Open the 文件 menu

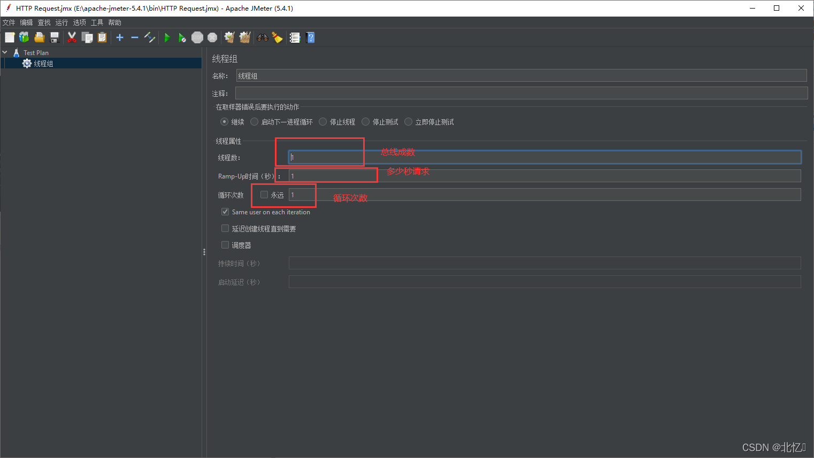[9, 22]
